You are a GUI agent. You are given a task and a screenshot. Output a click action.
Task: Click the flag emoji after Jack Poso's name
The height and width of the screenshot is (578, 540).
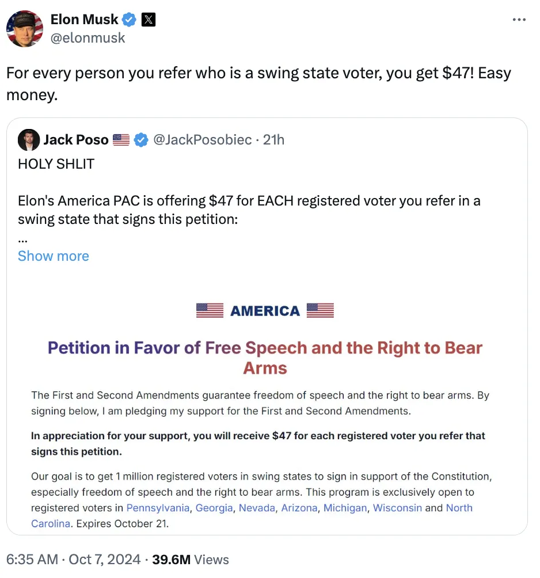coord(121,140)
